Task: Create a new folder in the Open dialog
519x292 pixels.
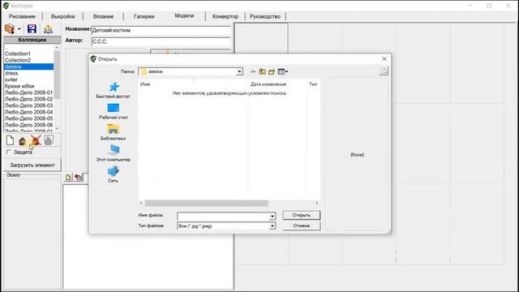Action: click(x=272, y=71)
